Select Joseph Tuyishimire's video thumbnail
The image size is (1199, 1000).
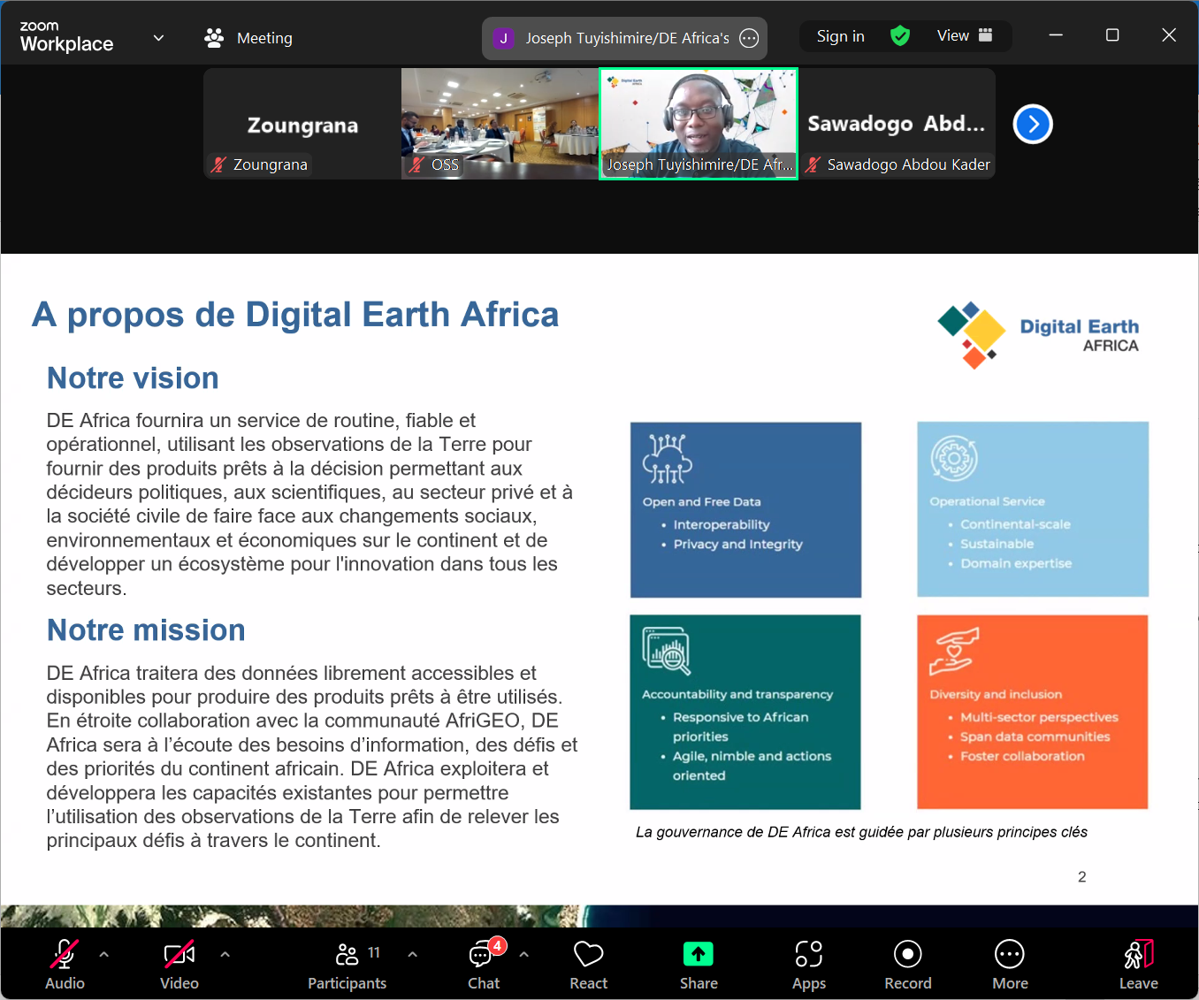coord(699,124)
